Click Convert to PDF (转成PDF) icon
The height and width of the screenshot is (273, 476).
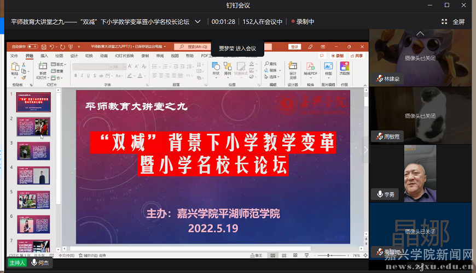pos(310,69)
